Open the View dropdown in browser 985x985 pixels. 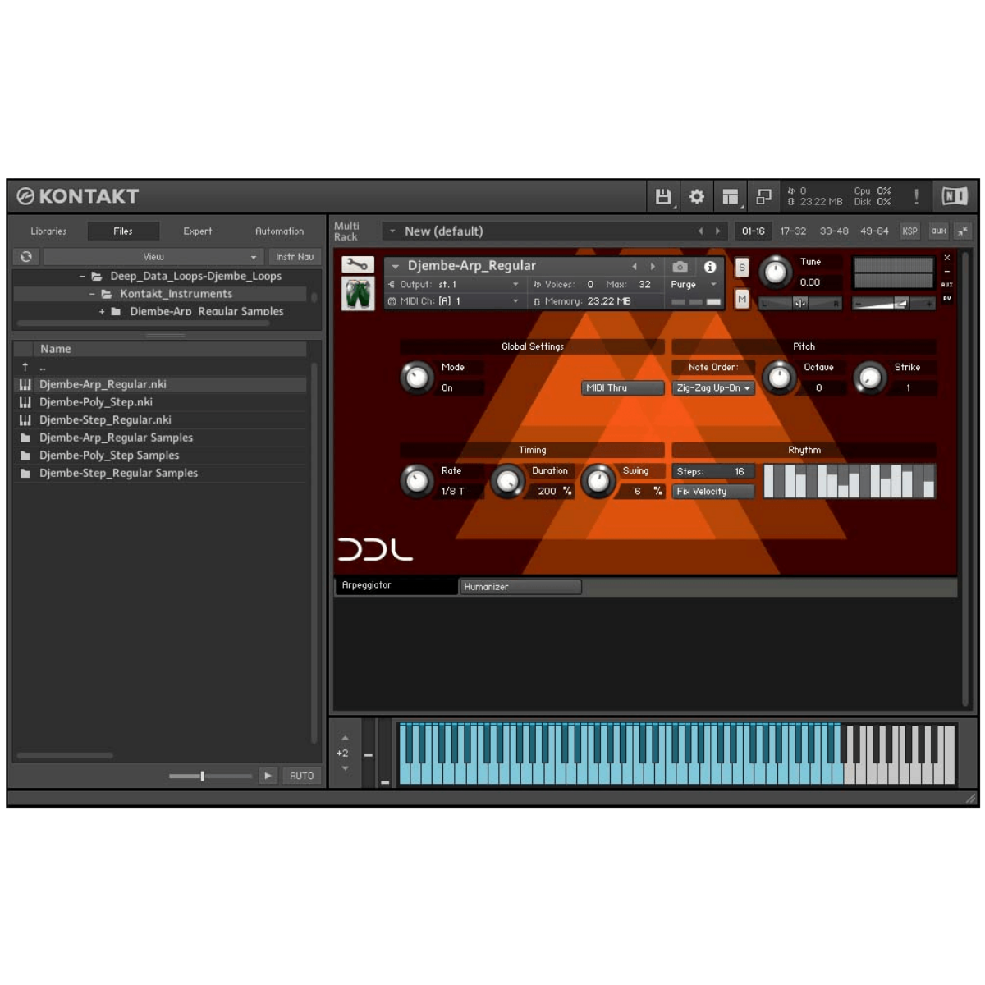153,257
